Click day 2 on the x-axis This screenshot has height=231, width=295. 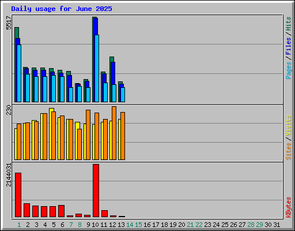coord(28,225)
